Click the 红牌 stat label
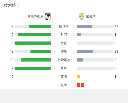 tap(64, 85)
